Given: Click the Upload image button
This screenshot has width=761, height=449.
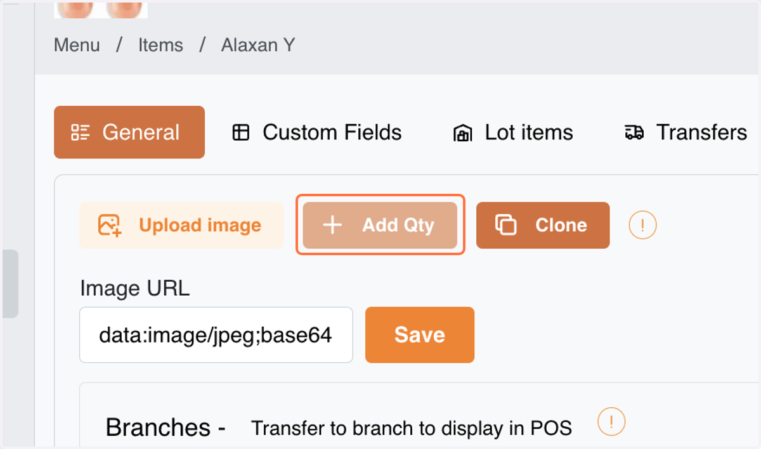Looking at the screenshot, I should pos(181,225).
